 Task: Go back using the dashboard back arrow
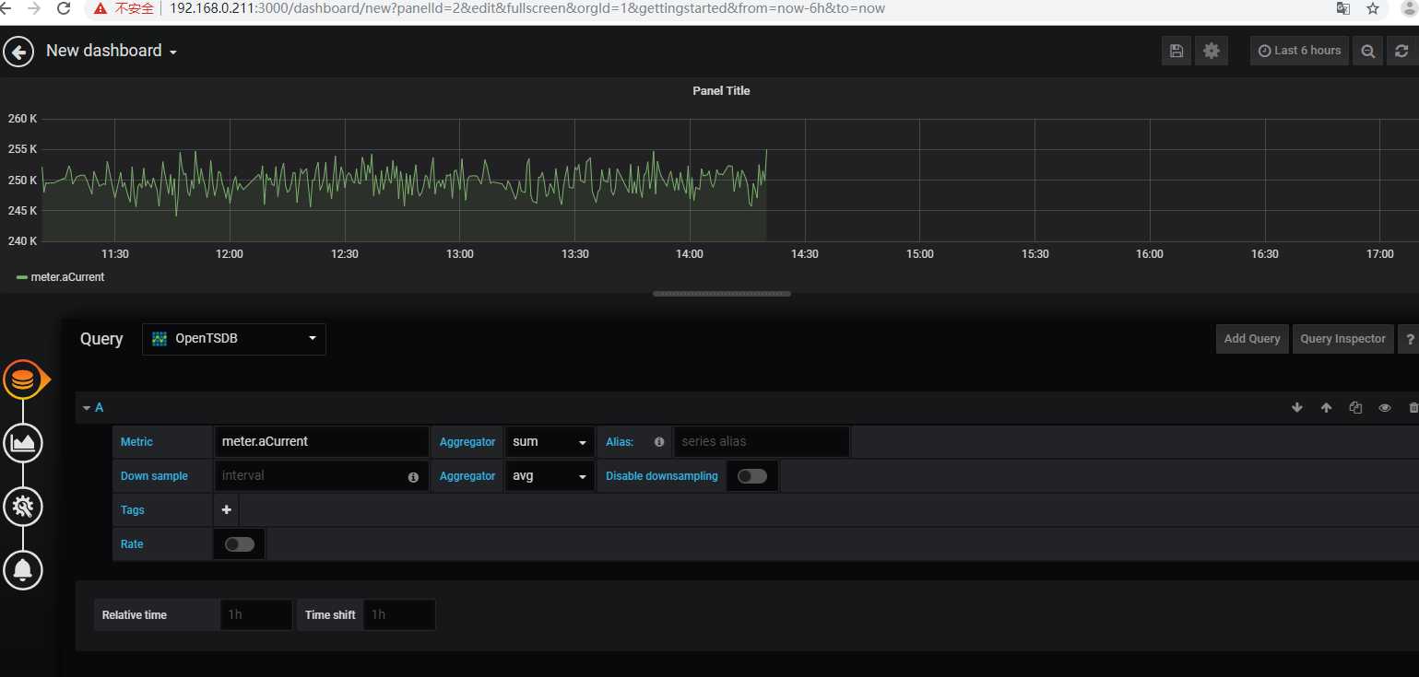coord(18,52)
